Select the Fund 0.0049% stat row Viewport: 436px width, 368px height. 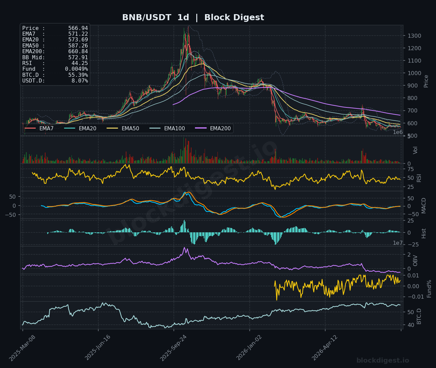click(55, 69)
